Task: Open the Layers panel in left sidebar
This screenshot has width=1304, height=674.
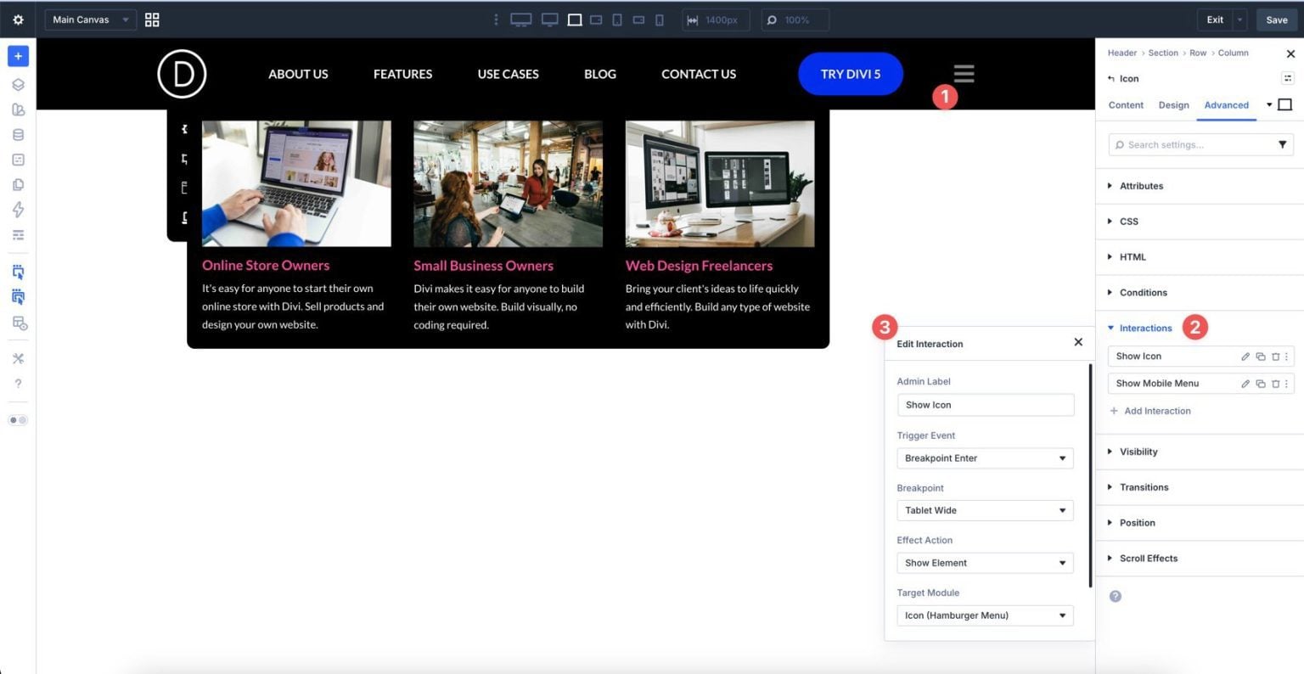Action: pyautogui.click(x=18, y=85)
